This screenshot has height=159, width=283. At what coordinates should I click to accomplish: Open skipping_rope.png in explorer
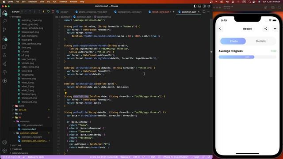31,20
